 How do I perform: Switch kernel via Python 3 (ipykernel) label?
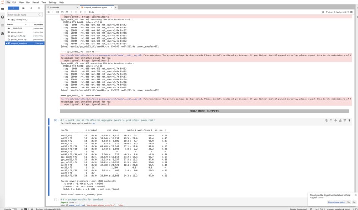336,12
